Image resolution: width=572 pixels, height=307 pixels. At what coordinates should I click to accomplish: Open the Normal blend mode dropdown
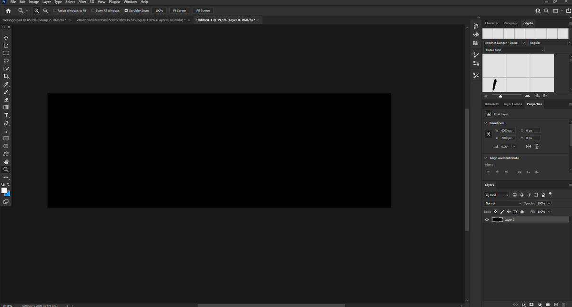click(x=503, y=203)
